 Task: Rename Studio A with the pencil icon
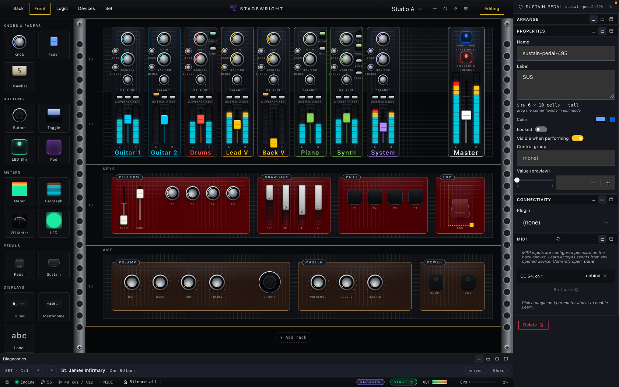(x=455, y=9)
